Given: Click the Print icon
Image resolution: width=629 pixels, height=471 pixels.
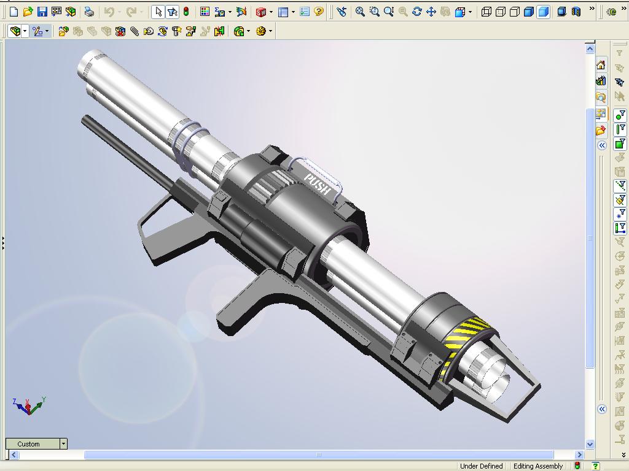Looking at the screenshot, I should (89, 12).
